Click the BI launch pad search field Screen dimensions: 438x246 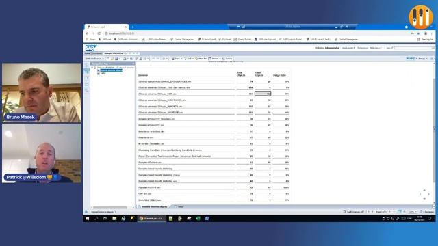tap(413, 48)
